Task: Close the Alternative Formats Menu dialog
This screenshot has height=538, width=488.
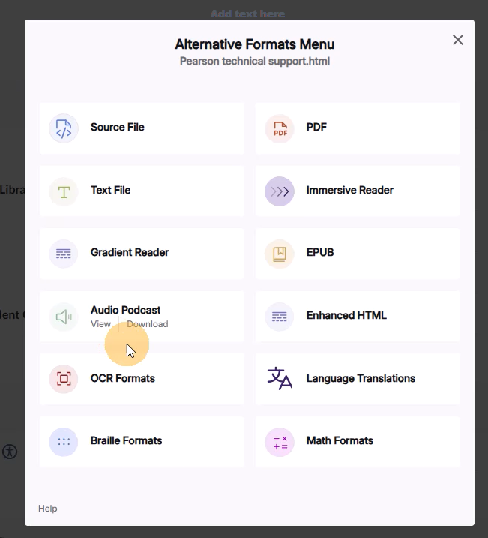Action: tap(458, 40)
